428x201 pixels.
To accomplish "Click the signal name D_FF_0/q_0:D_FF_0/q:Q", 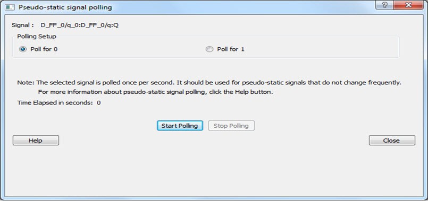I will point(80,25).
